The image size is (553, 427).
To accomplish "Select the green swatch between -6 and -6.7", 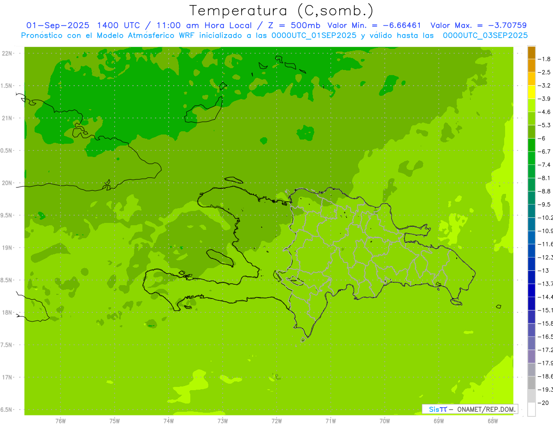I will 531,145.
